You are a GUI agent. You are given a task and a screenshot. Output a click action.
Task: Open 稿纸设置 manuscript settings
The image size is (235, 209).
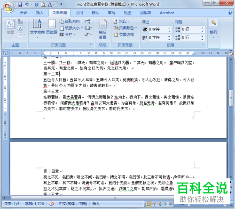(x=102, y=29)
